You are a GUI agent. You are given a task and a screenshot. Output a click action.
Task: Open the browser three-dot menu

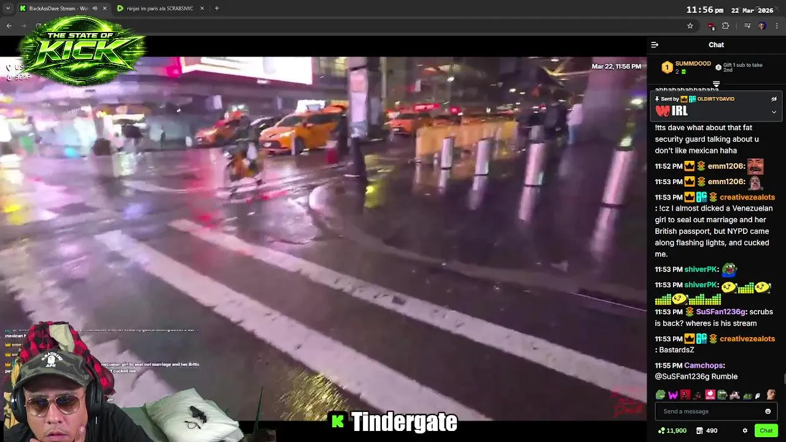click(777, 26)
